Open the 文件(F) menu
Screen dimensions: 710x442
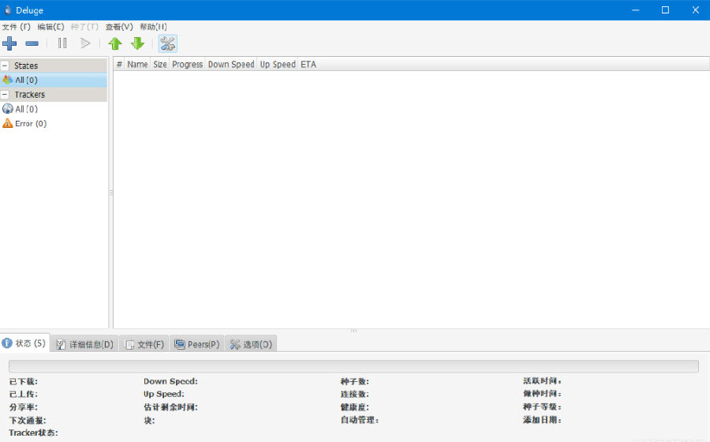[16, 27]
